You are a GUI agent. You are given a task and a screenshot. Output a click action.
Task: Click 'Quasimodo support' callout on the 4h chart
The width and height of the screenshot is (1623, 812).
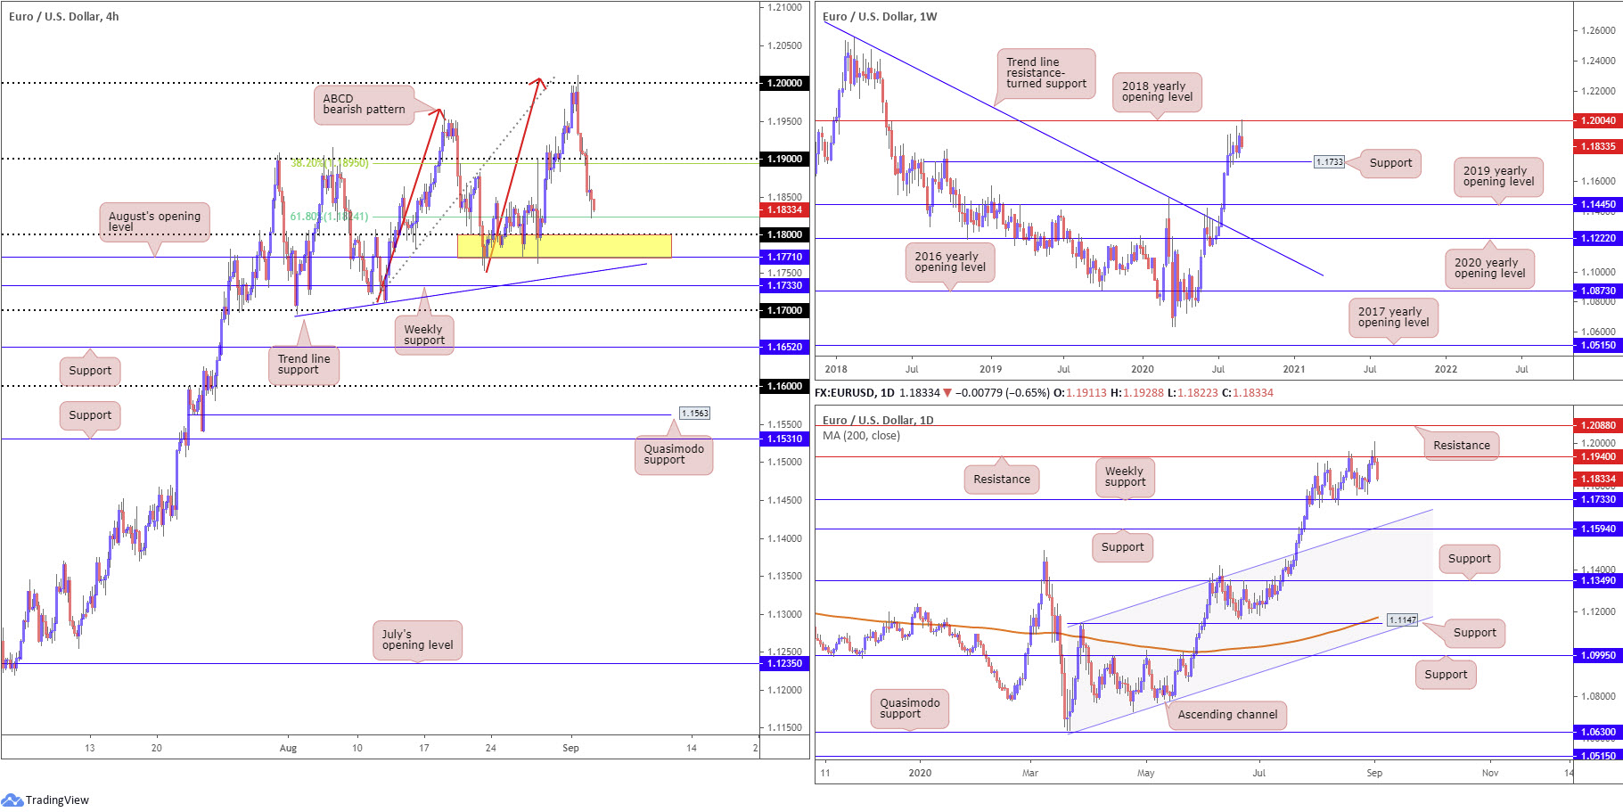pos(674,455)
